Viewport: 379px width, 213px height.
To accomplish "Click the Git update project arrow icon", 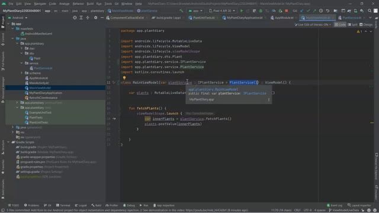I will [301, 11].
